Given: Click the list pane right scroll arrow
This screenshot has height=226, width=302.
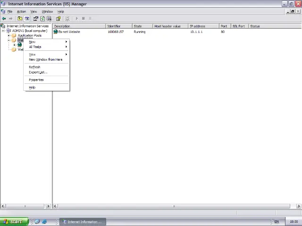Looking at the screenshot, I should tap(299, 206).
